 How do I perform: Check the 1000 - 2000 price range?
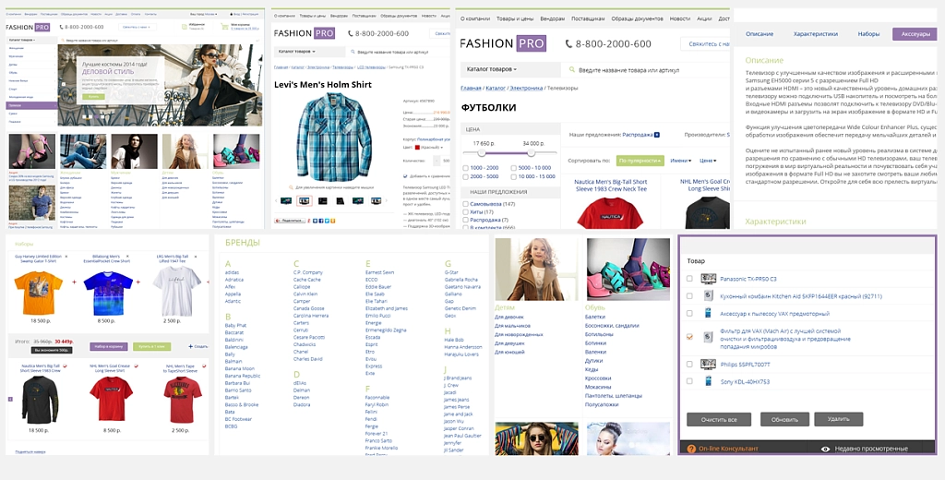click(x=466, y=168)
